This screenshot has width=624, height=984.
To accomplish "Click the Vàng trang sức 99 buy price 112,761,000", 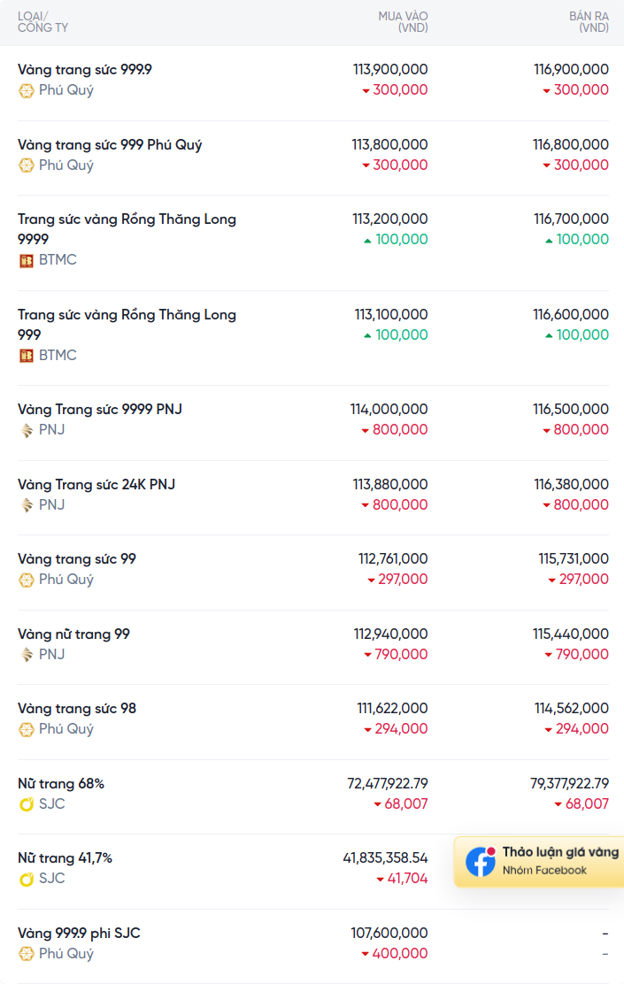I will coord(393,558).
